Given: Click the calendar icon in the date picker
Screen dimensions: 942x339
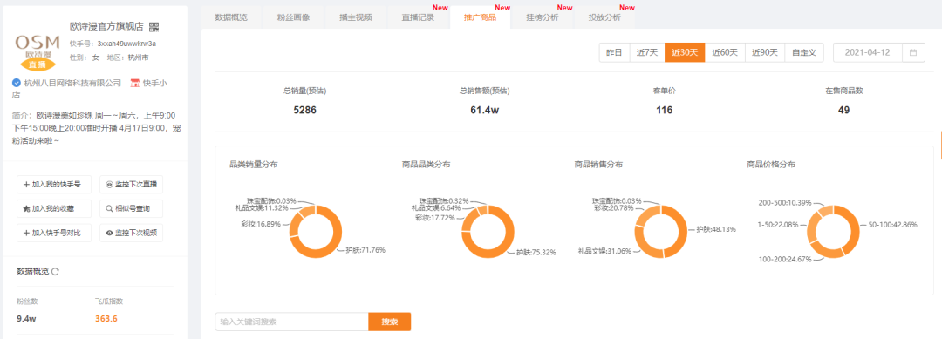Looking at the screenshot, I should click(913, 53).
